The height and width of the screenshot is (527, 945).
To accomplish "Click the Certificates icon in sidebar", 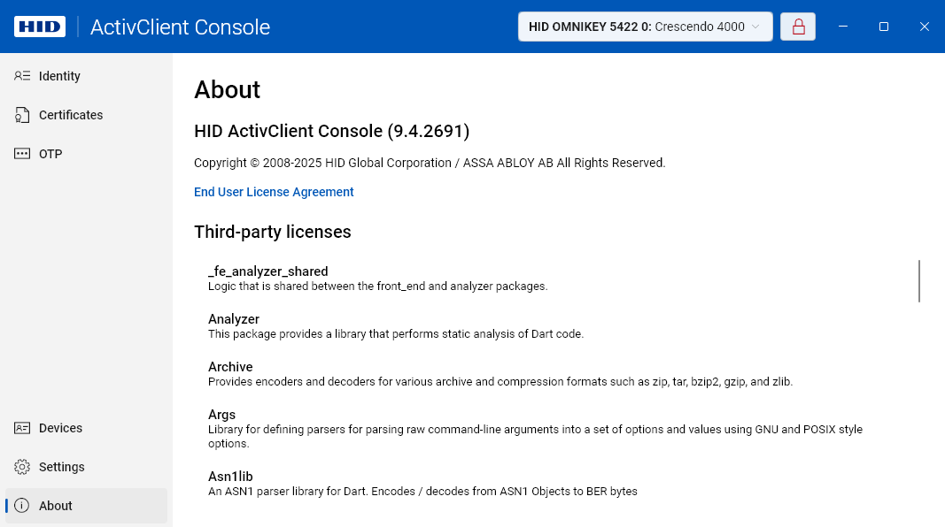I will point(23,115).
